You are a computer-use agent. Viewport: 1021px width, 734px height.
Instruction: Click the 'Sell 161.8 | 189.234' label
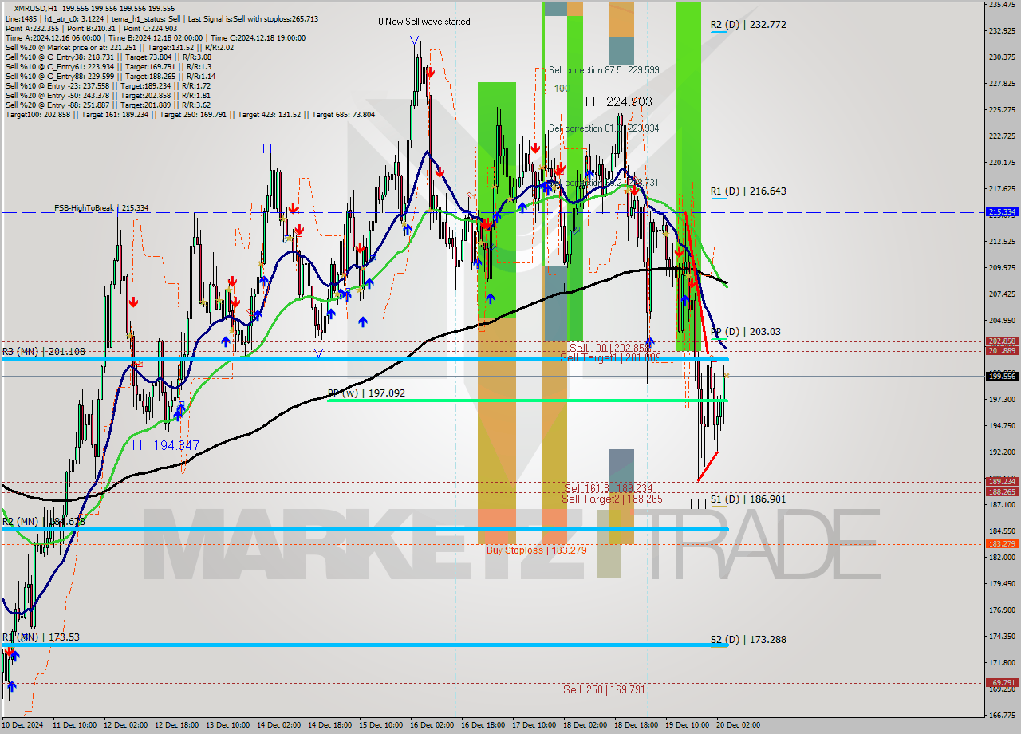[x=608, y=489]
